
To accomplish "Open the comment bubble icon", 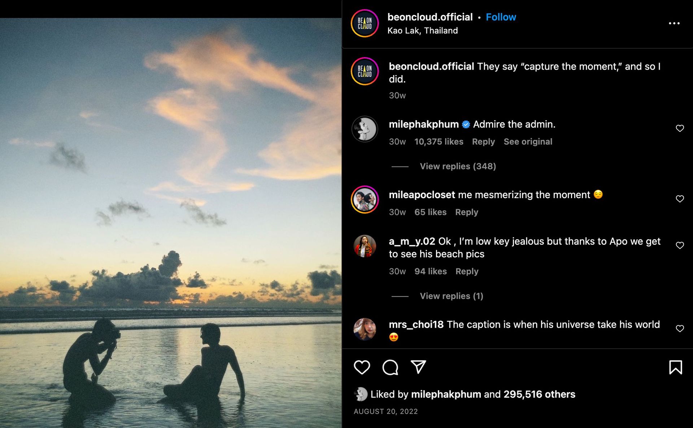I will pos(390,367).
